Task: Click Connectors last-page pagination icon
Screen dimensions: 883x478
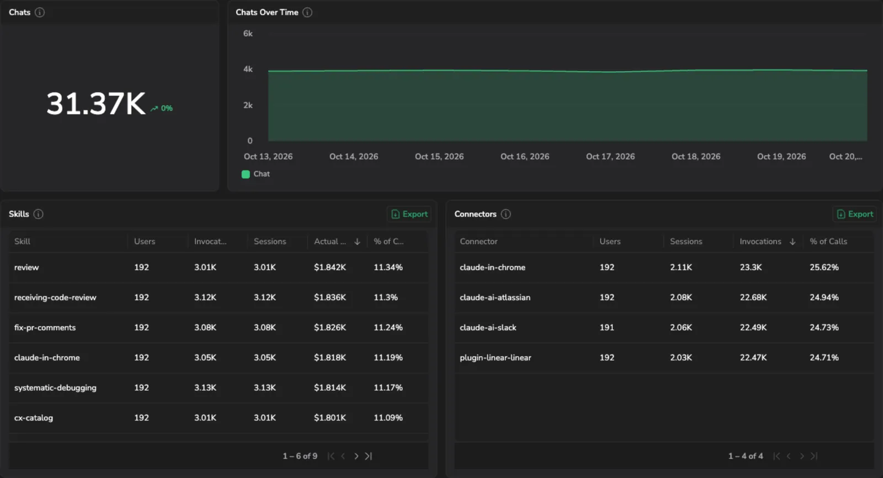Action: click(814, 456)
